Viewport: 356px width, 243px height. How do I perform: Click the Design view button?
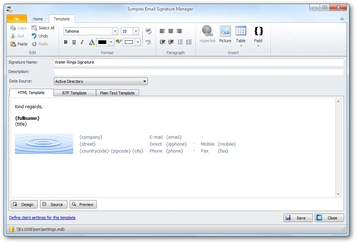24,204
